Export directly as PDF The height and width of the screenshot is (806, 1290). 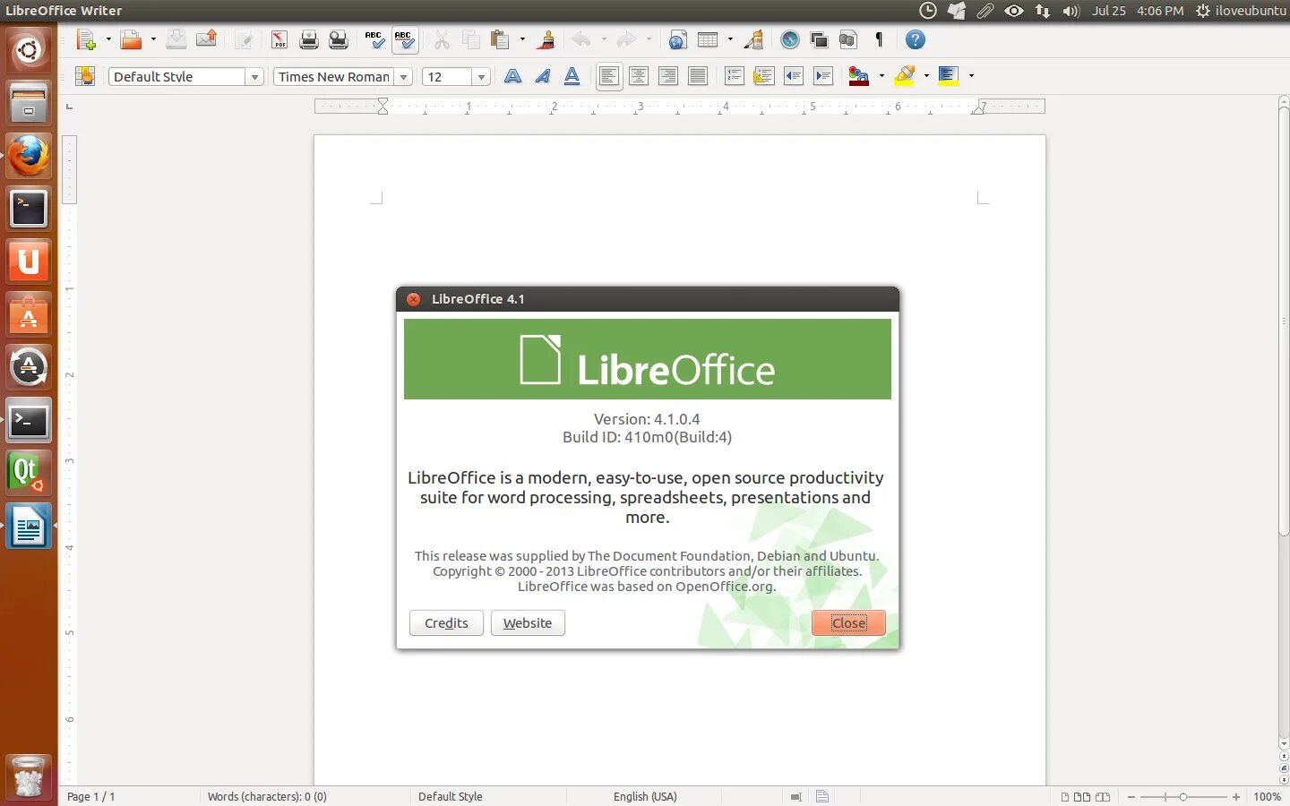(x=279, y=39)
